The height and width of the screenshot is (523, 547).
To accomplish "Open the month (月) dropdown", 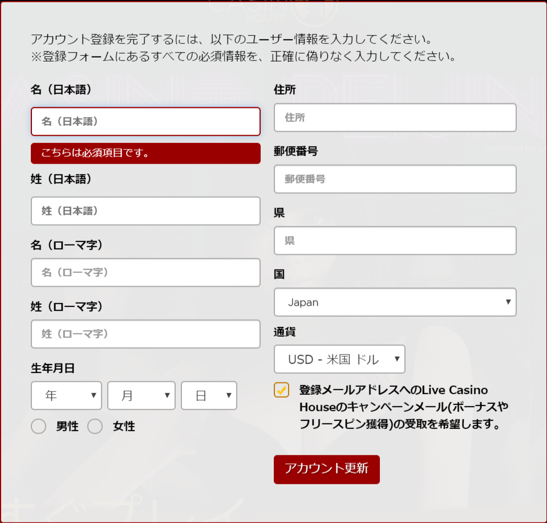I will pos(141,395).
